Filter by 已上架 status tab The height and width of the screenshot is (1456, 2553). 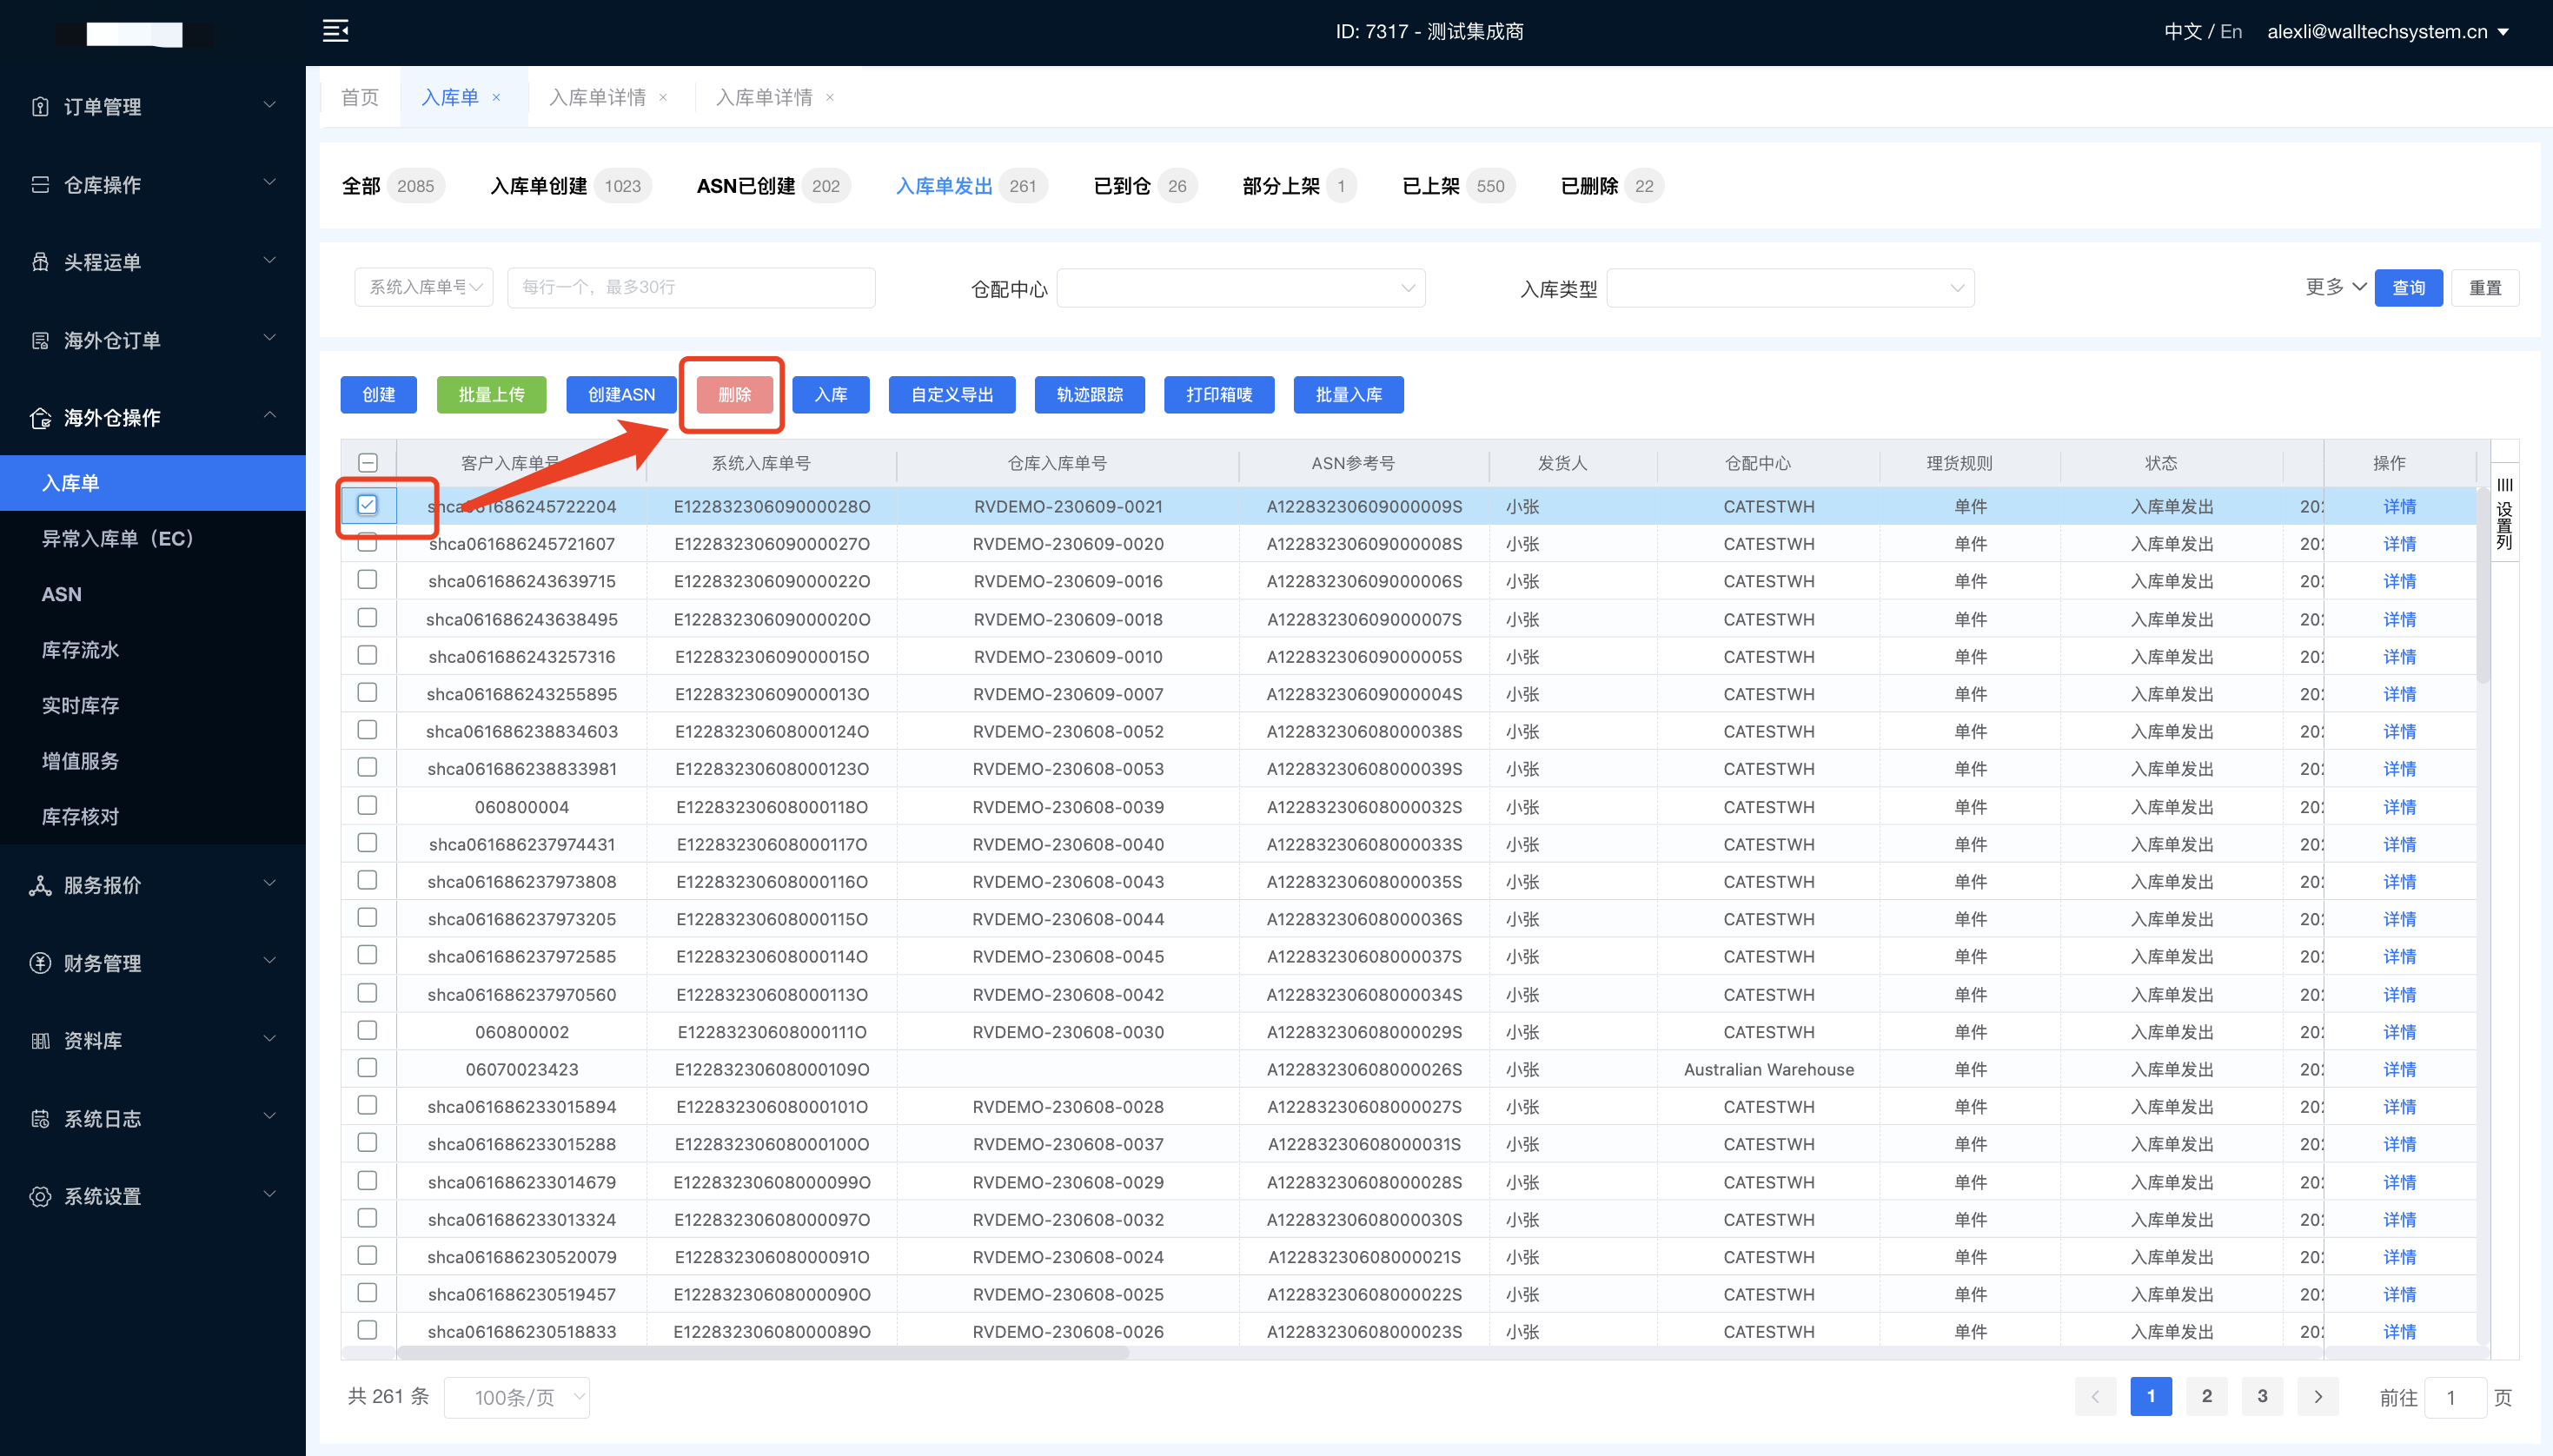pos(1458,186)
